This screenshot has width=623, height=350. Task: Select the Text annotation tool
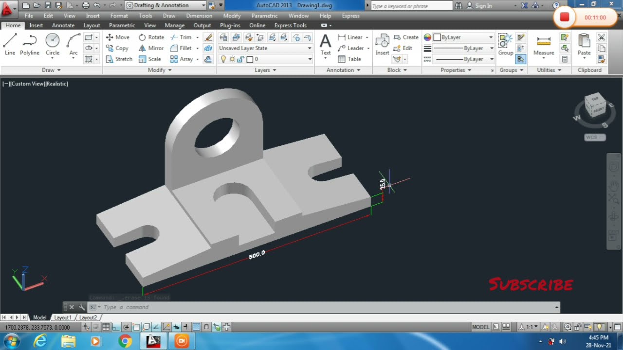coord(325,44)
